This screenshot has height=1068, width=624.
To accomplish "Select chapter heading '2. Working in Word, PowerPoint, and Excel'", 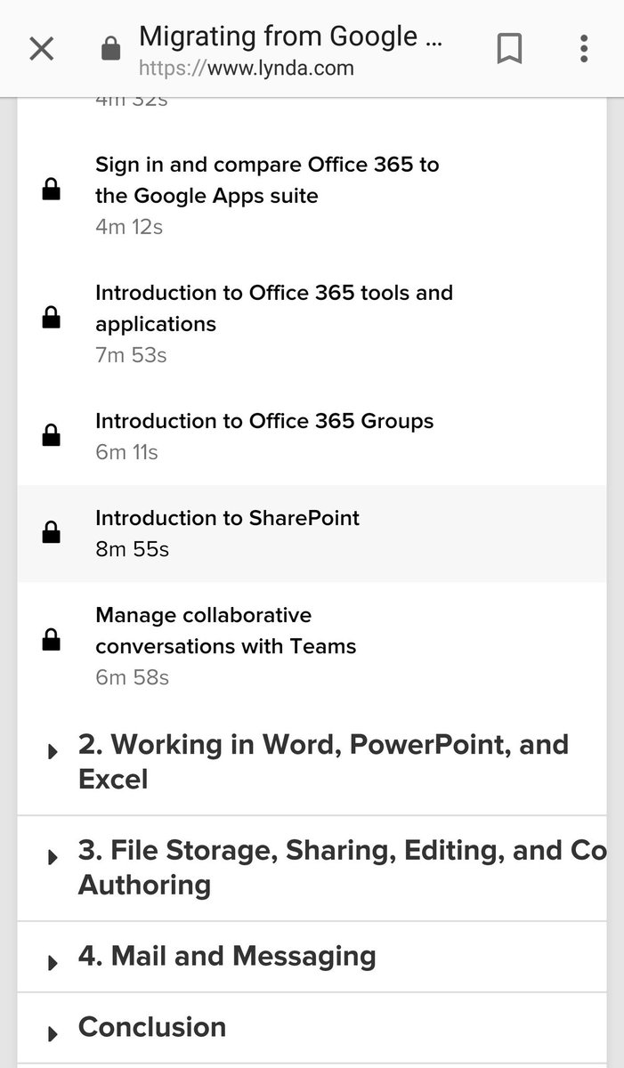I will pos(323,762).
